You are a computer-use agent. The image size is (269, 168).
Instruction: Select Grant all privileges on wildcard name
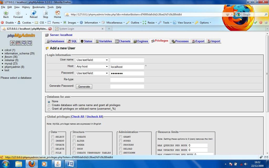pos(49,109)
